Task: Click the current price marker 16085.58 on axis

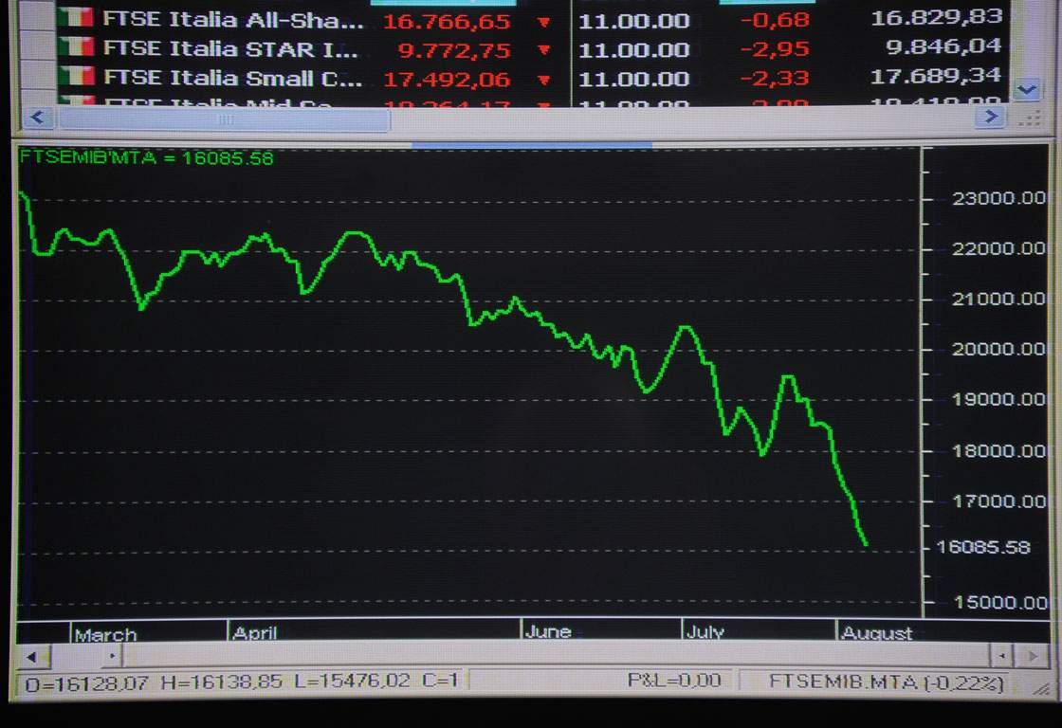Action: click(x=982, y=547)
